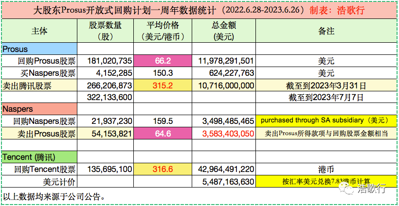Select cell with value 624,227,763
The image size is (399, 206).
[x=224, y=73]
